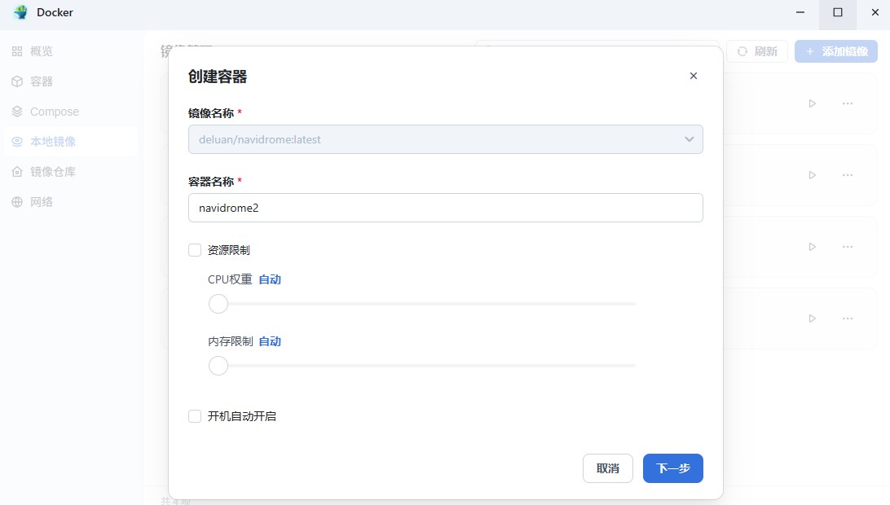Screen dimensions: 890x505
Task: Maximize the Docker window
Action: click(838, 12)
